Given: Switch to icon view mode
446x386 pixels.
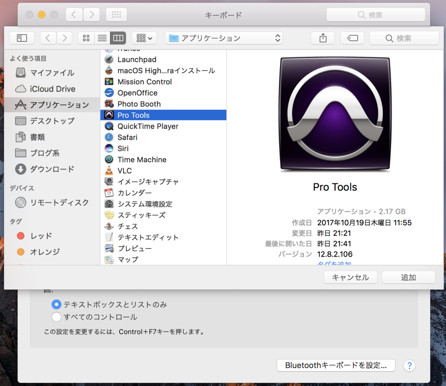Looking at the screenshot, I should pyautogui.click(x=86, y=38).
